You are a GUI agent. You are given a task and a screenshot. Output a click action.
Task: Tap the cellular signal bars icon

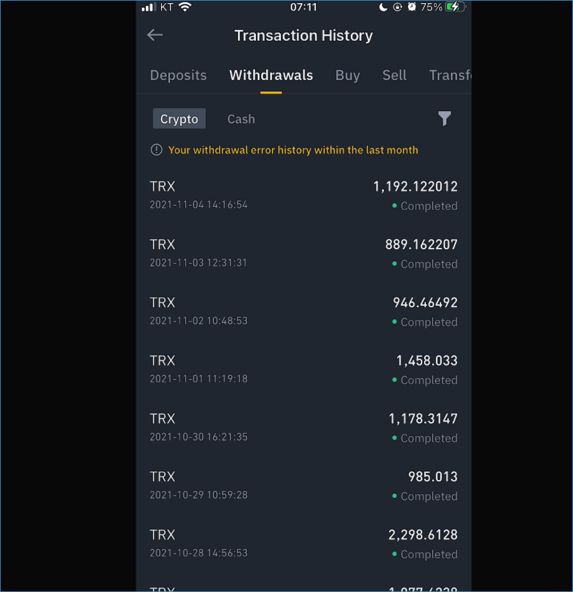148,7
